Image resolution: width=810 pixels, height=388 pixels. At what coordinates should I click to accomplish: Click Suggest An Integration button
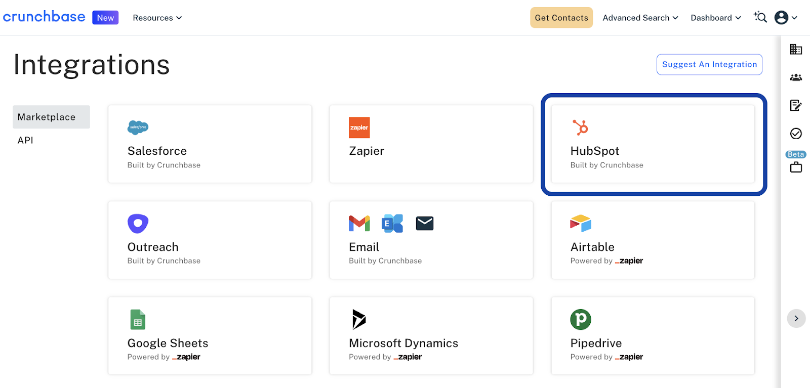coord(709,64)
